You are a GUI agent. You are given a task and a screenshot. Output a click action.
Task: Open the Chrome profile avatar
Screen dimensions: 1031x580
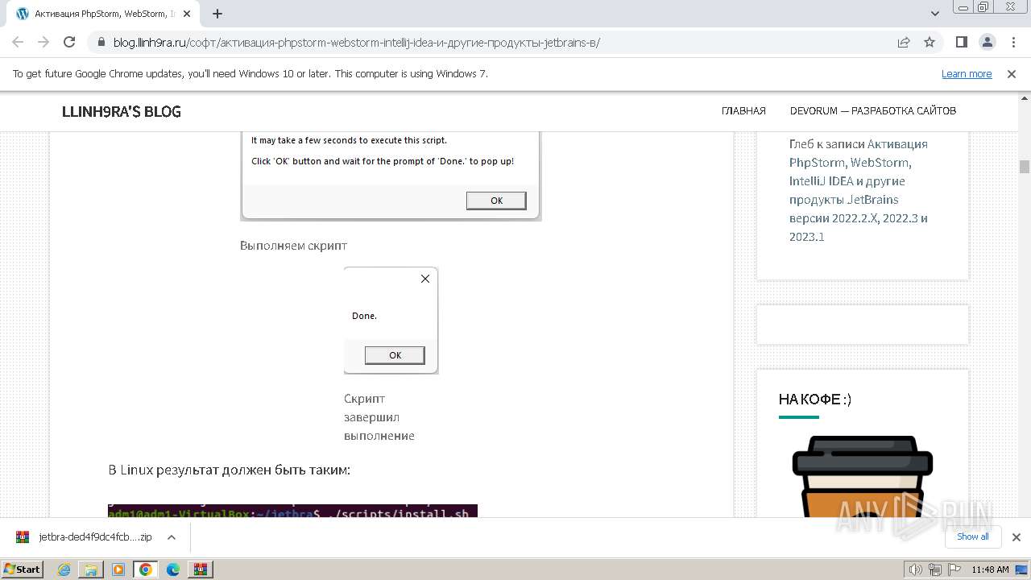tap(987, 42)
